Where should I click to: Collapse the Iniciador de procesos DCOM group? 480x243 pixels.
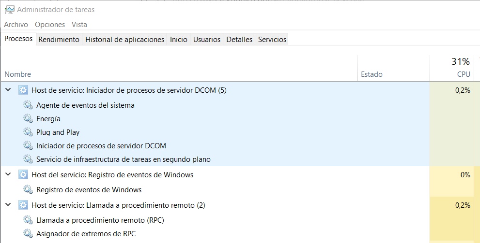point(8,90)
